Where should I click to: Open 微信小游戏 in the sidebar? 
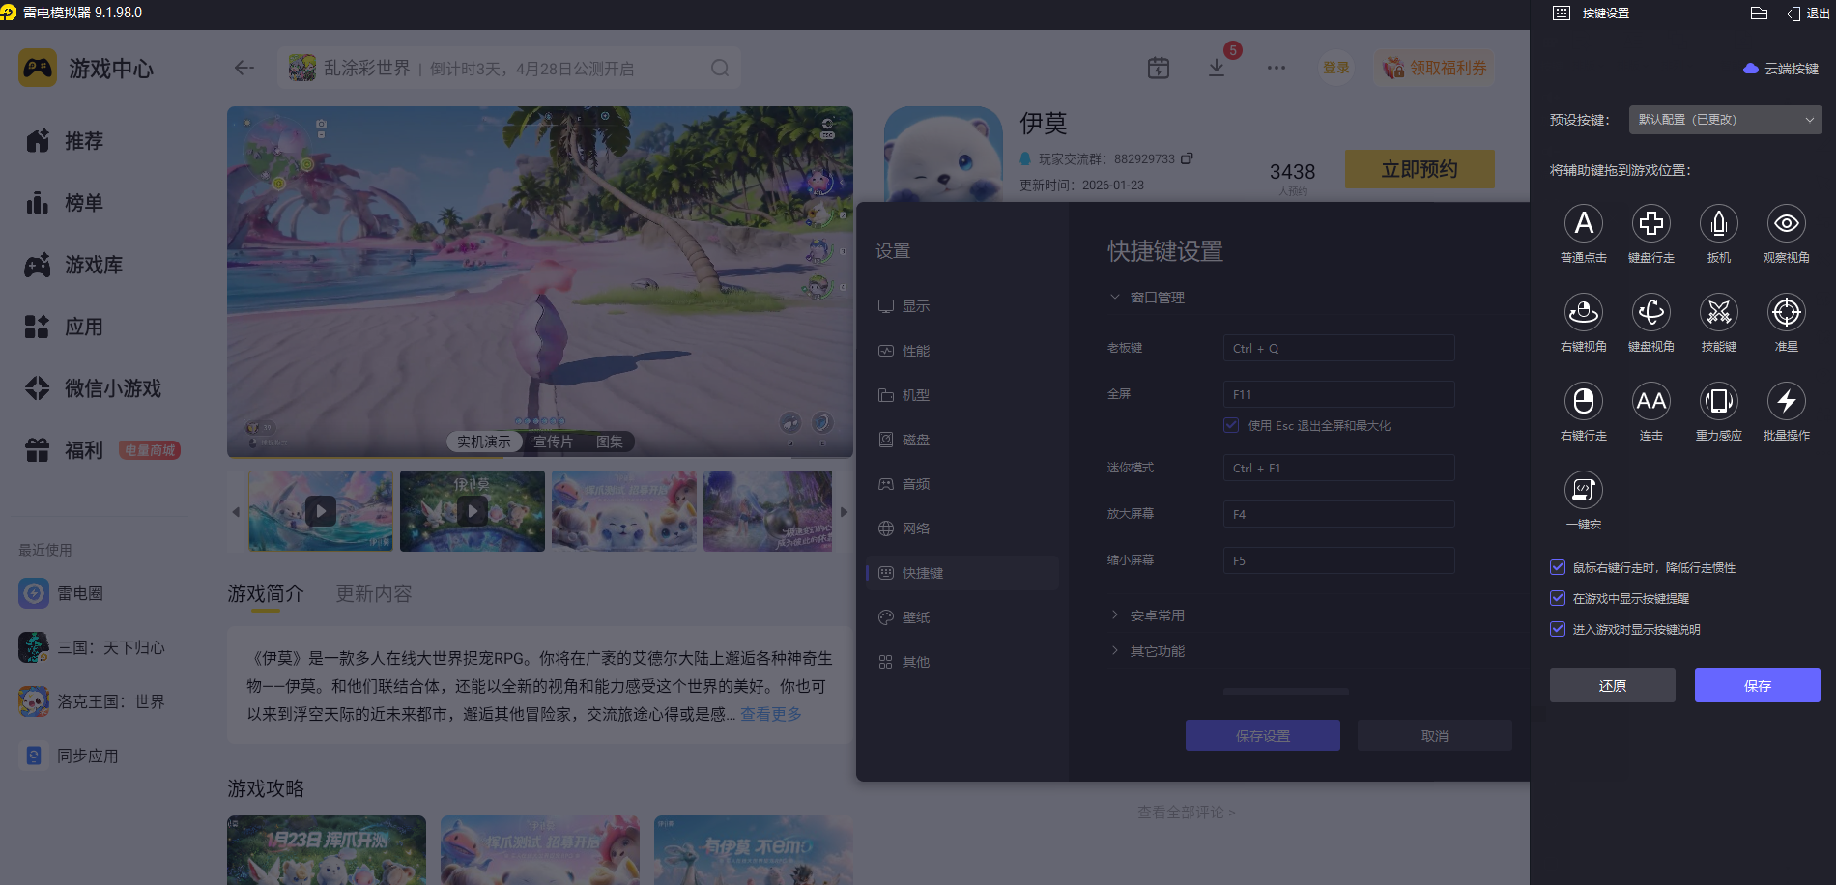(94, 388)
